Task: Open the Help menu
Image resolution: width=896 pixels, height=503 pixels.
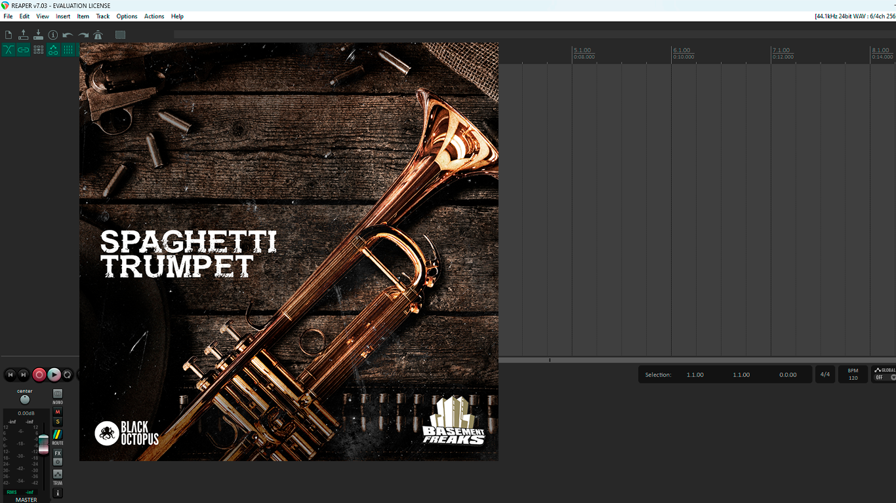Action: 177,16
